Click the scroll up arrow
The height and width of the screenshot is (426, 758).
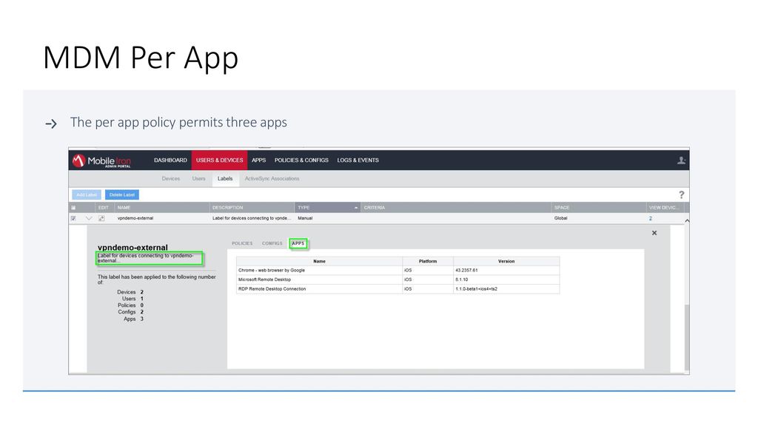coord(687,220)
